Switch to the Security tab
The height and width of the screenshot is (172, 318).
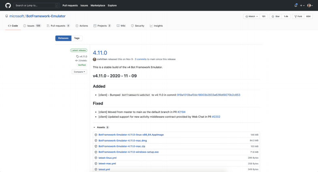pyautogui.click(x=138, y=26)
